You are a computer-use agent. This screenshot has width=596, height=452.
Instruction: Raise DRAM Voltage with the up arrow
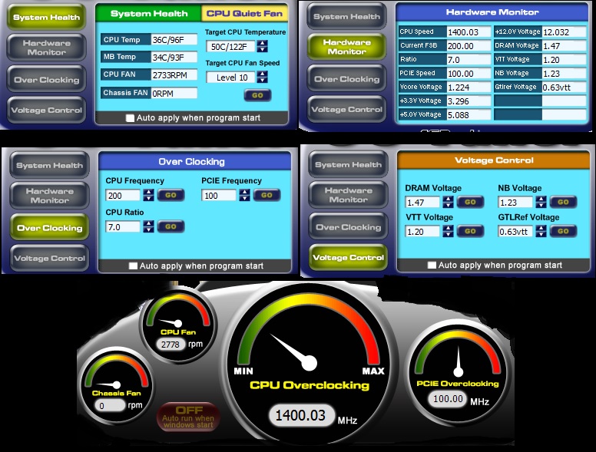click(x=448, y=199)
